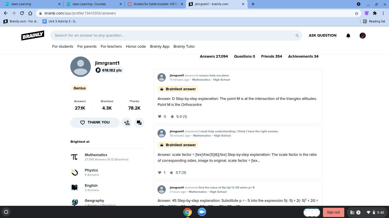This screenshot has height=218, width=389.
Task: Click the Physics subject icon
Action: [x=75, y=172]
